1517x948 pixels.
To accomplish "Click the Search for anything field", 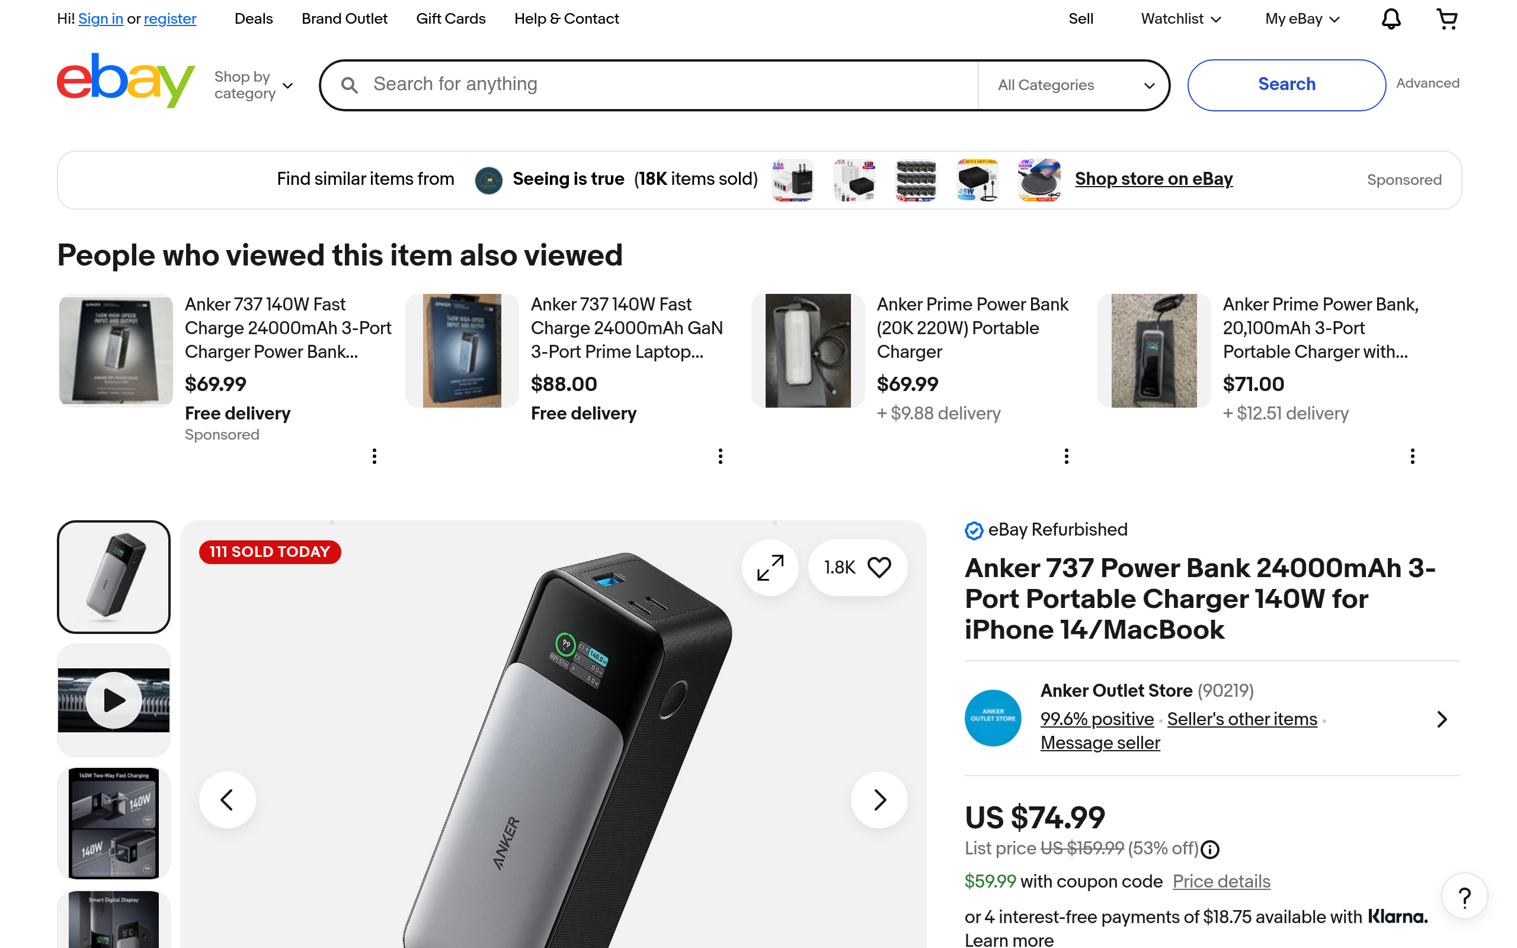I will click(x=671, y=85).
